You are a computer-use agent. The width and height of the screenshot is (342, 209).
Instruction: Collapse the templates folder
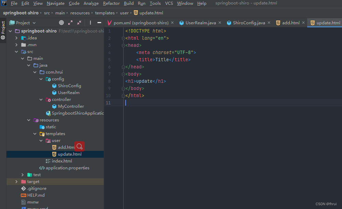[x=35, y=134]
